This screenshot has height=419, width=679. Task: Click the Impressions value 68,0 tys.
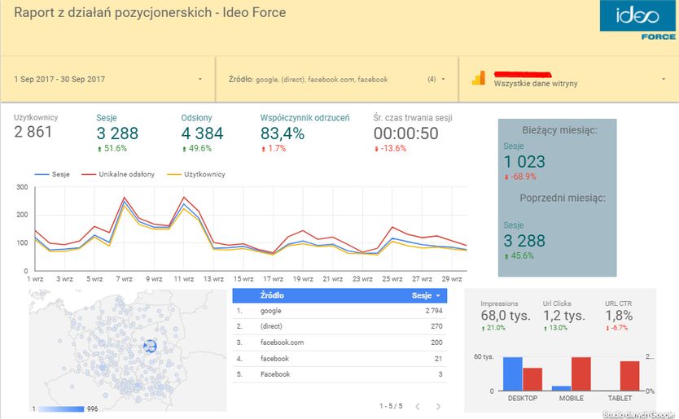(506, 316)
